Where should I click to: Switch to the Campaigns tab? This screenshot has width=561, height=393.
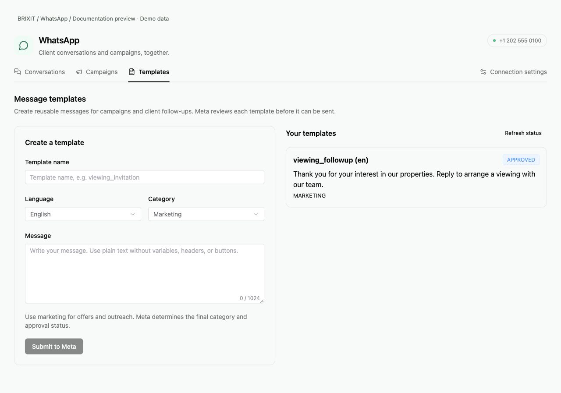[96, 72]
